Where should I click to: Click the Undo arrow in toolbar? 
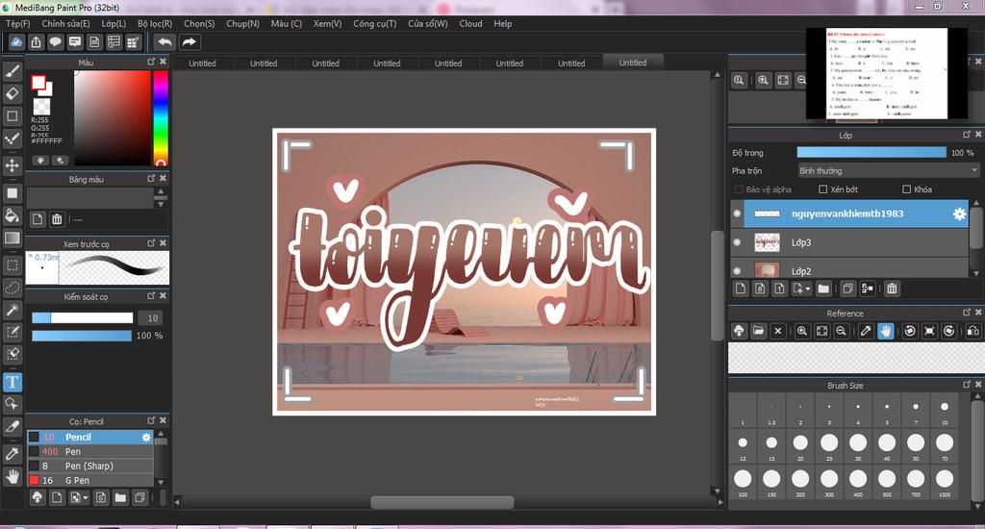[164, 42]
